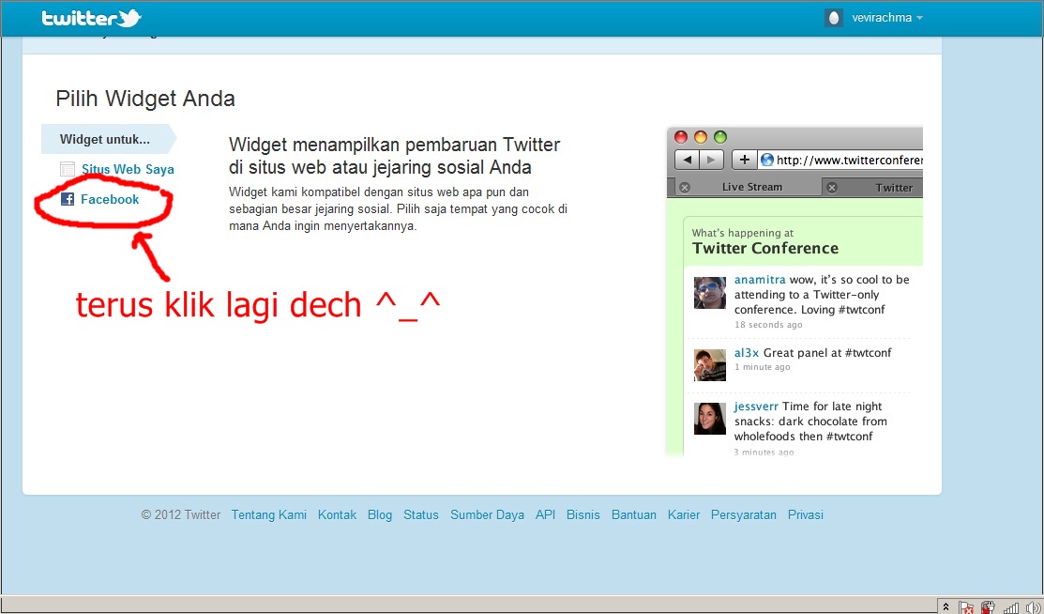Viewport: 1044px width, 614px height.
Task: Click the Facebook logo icon
Action: pos(68,199)
